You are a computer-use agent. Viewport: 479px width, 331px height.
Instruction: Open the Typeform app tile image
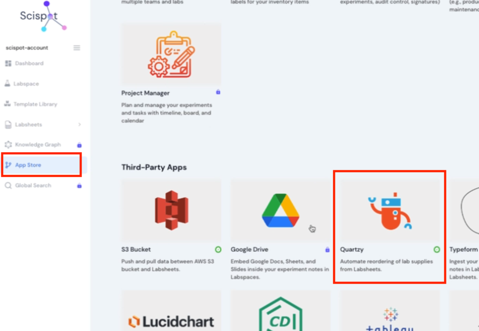pyautogui.click(x=464, y=211)
